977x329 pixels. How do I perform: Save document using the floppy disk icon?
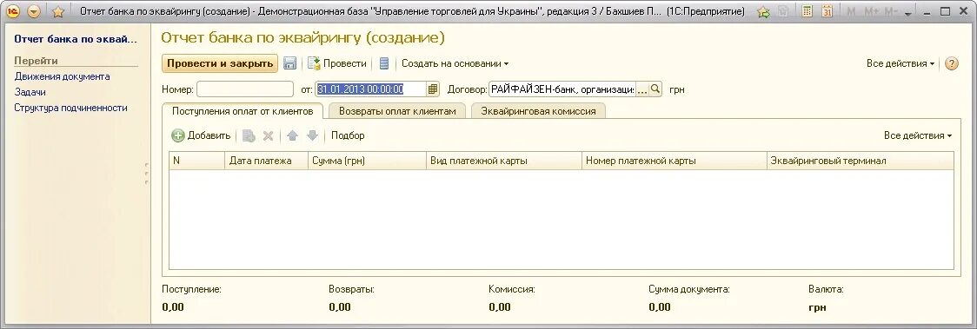pyautogui.click(x=289, y=63)
